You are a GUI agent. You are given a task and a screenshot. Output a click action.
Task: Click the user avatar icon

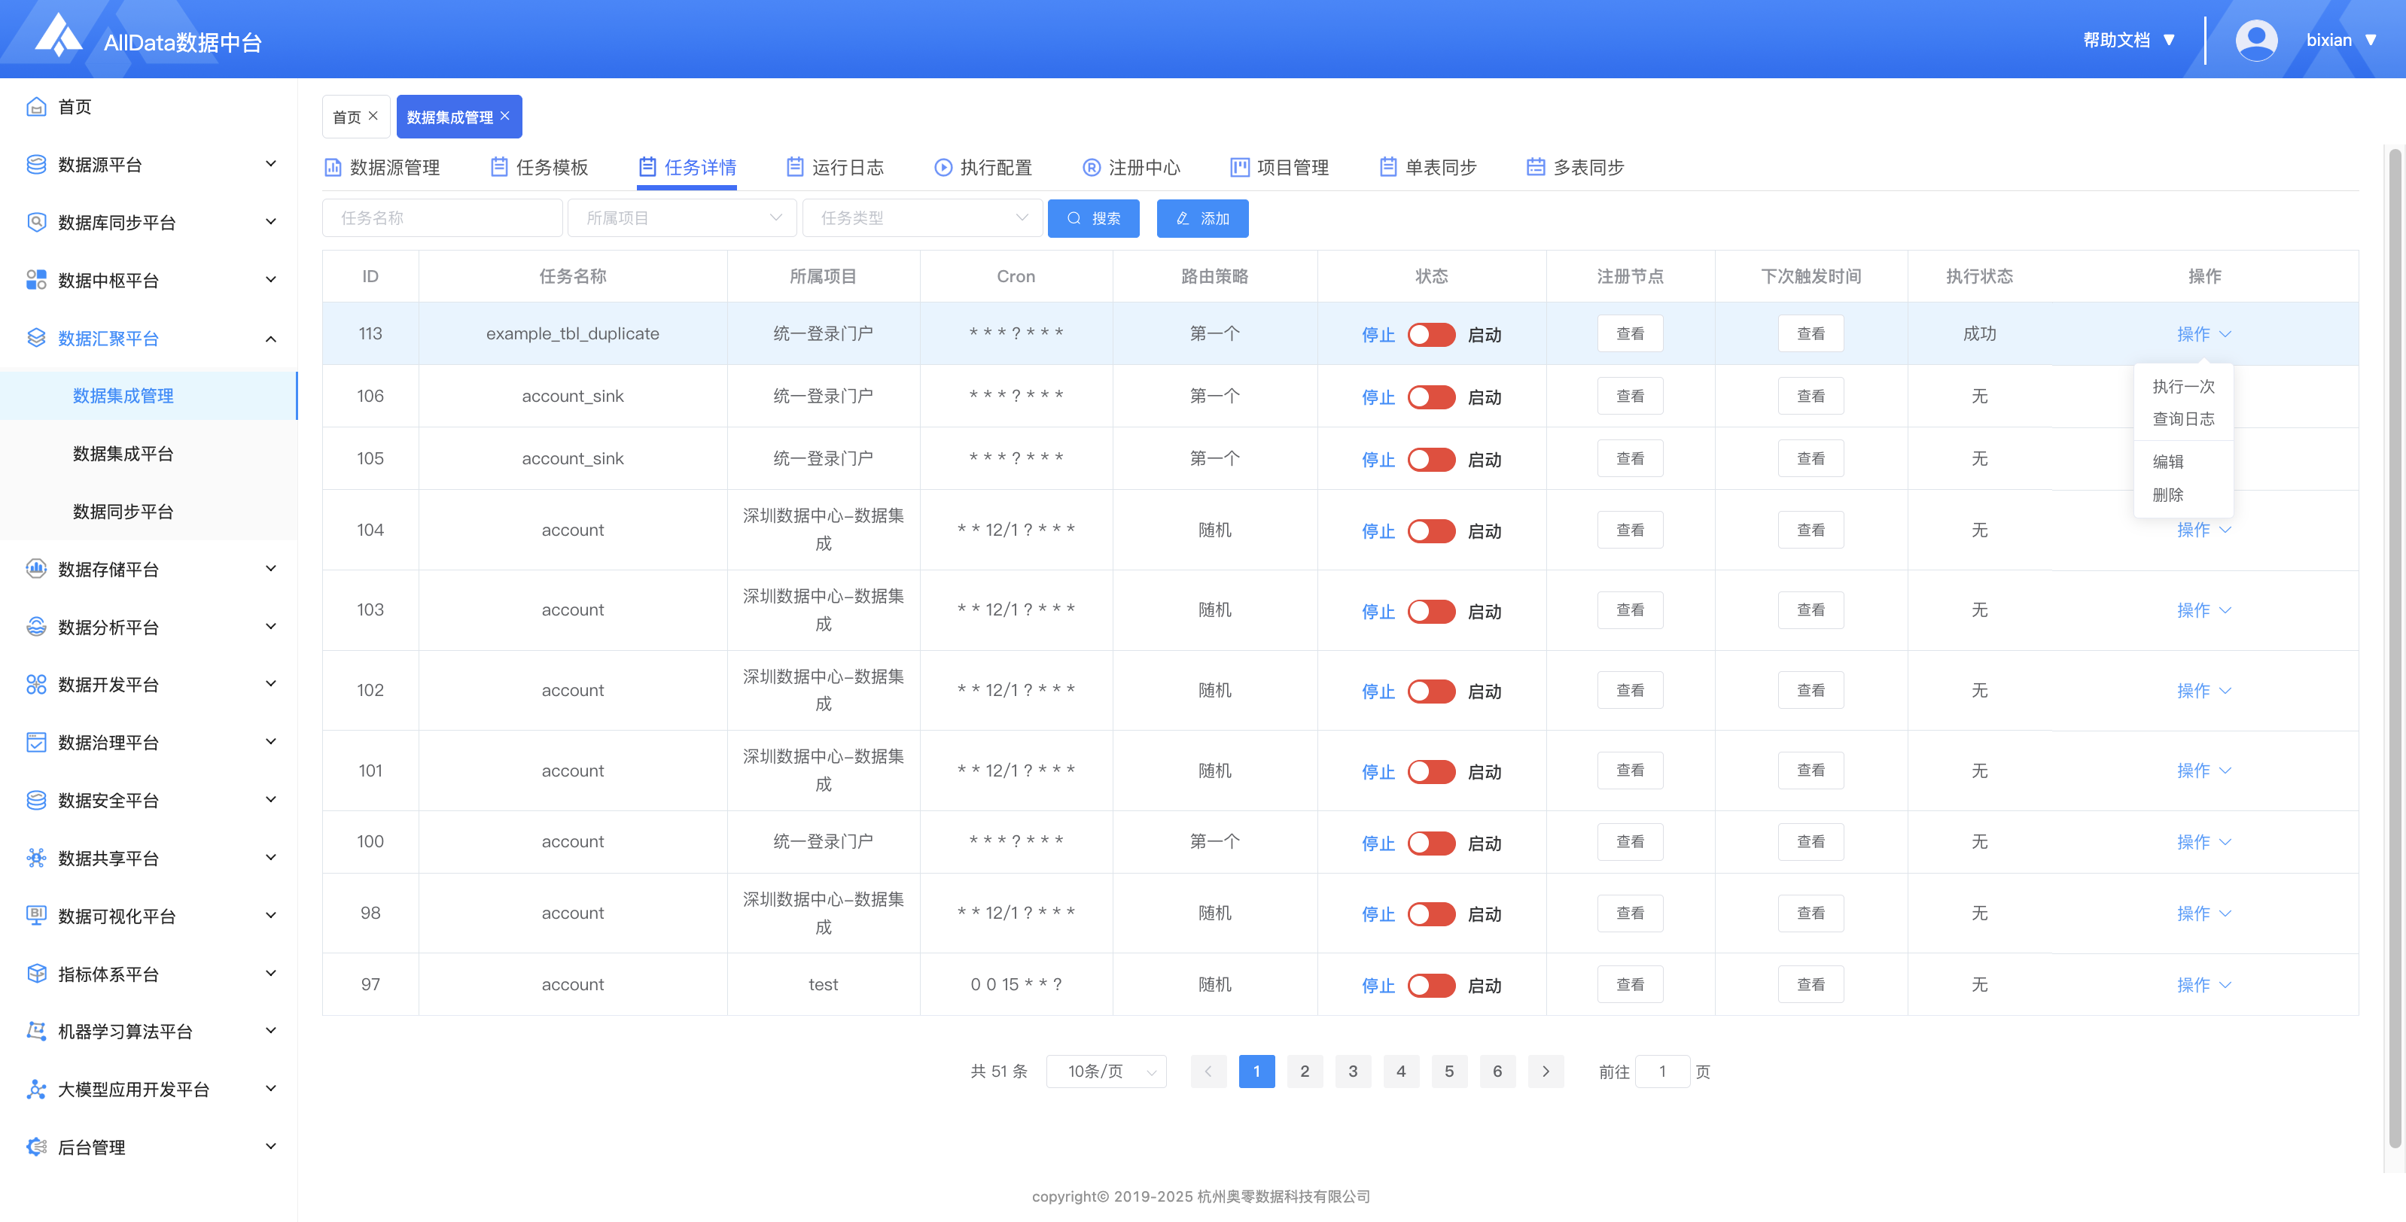pos(2255,40)
